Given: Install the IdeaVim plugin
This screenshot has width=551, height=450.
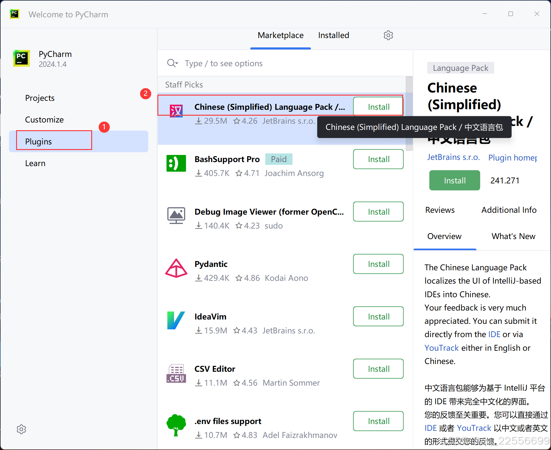Looking at the screenshot, I should click(378, 316).
